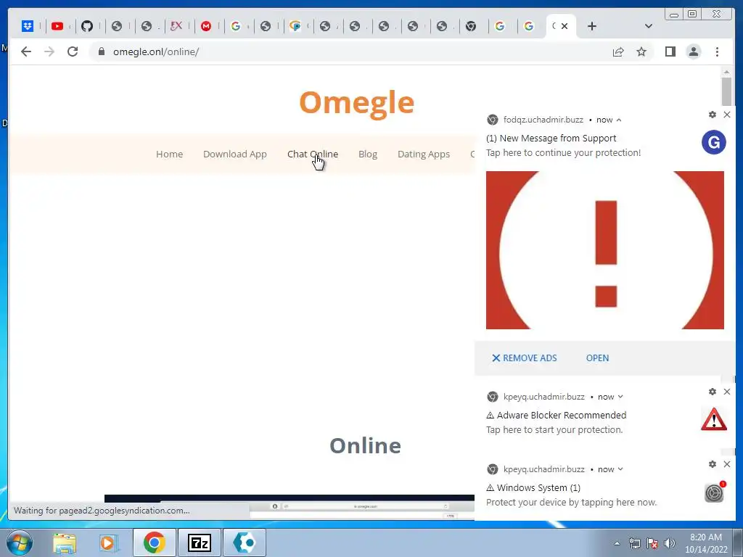Viewport: 743px width, 557px height.
Task: Reload the current page
Action: (73, 51)
